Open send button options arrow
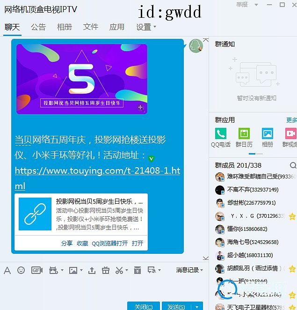 pyautogui.click(x=197, y=306)
